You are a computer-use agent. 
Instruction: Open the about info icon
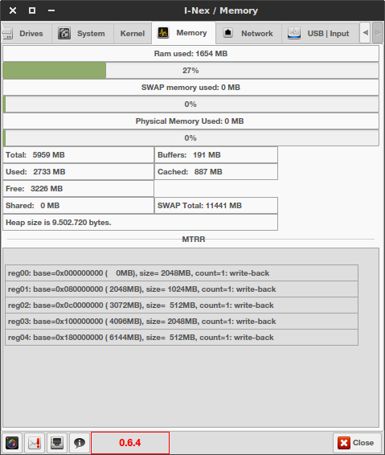pyautogui.click(x=80, y=443)
